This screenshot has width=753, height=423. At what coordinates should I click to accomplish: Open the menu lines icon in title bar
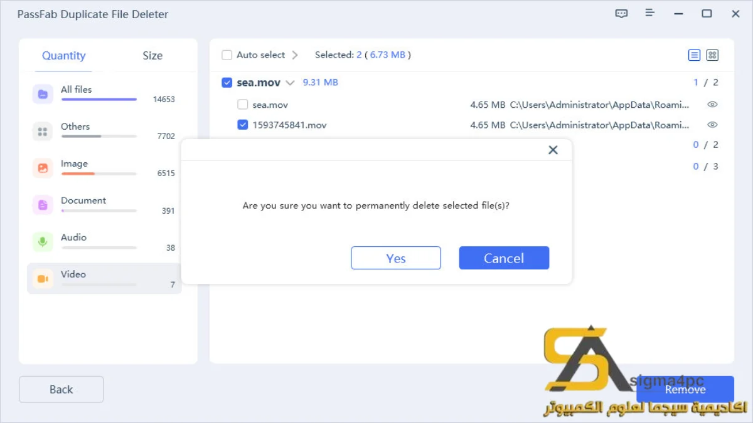pyautogui.click(x=650, y=13)
